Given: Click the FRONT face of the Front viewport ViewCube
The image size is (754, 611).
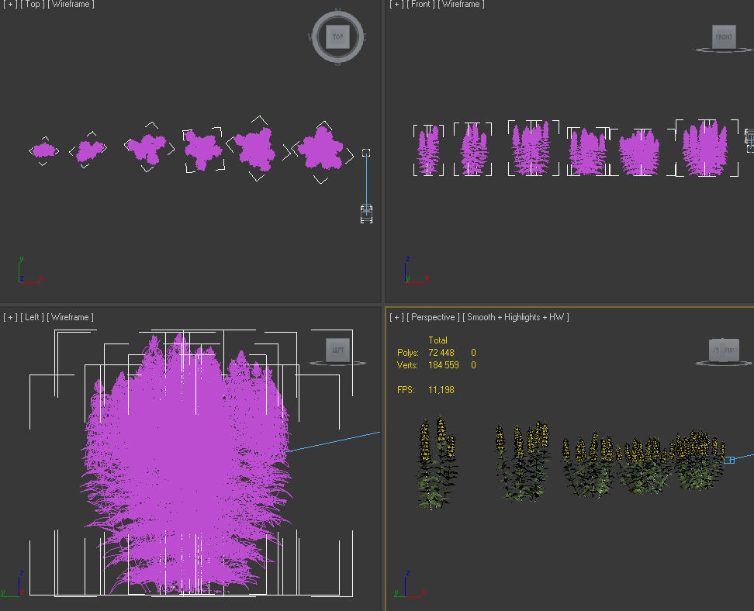Looking at the screenshot, I should pyautogui.click(x=724, y=37).
